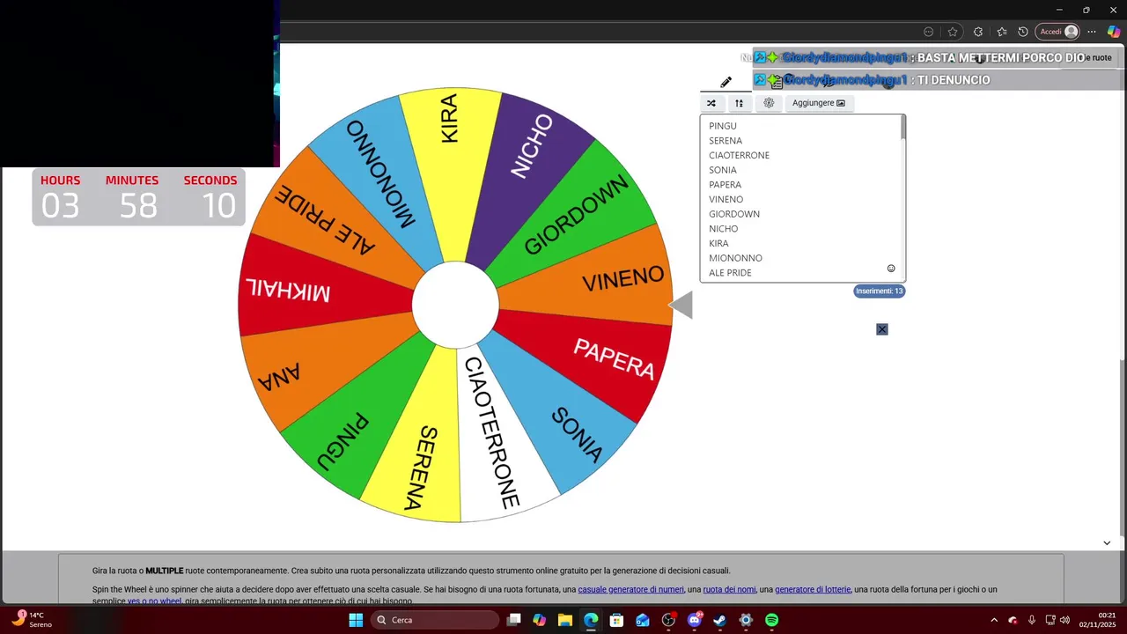This screenshot has height=634, width=1127.
Task: Click the pencil edit icon above entries
Action: (x=726, y=82)
